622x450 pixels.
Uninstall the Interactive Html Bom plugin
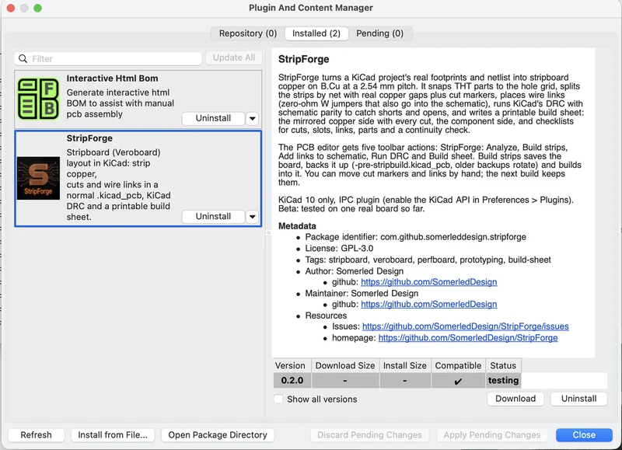(x=213, y=118)
